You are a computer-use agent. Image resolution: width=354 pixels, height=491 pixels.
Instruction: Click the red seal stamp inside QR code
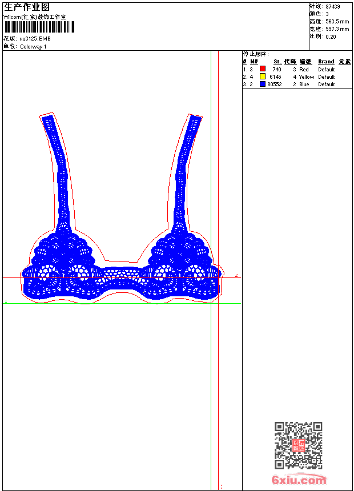point(298,445)
